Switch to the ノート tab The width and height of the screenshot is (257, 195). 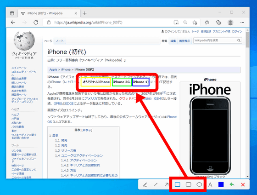pyautogui.click(x=60, y=41)
